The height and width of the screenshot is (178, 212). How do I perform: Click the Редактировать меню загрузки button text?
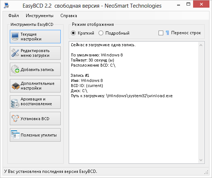pyautogui.click(x=35, y=53)
